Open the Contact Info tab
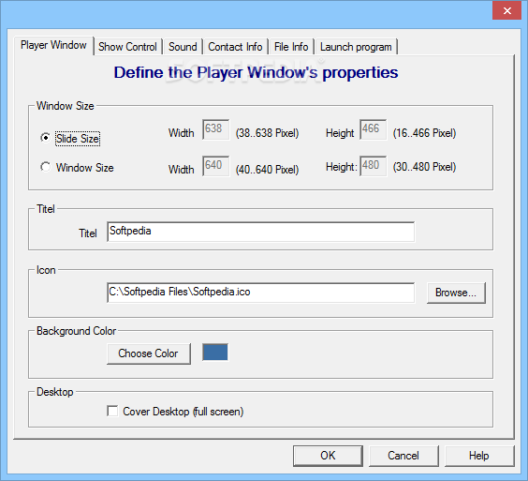This screenshot has width=528, height=481. click(x=235, y=47)
